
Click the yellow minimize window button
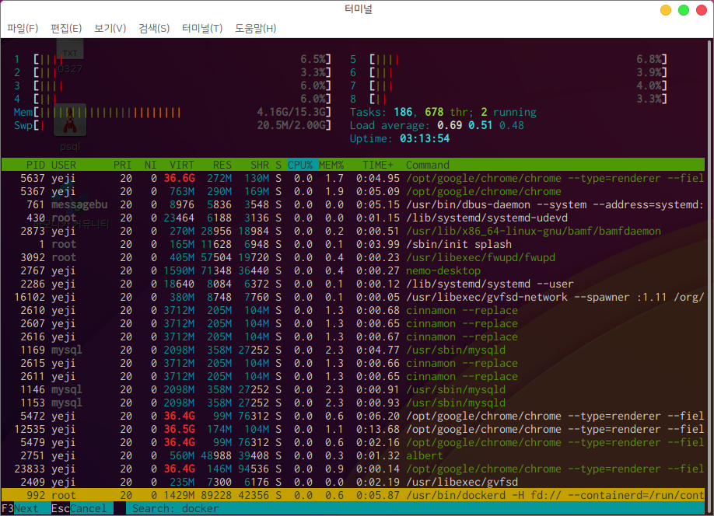tap(666, 10)
